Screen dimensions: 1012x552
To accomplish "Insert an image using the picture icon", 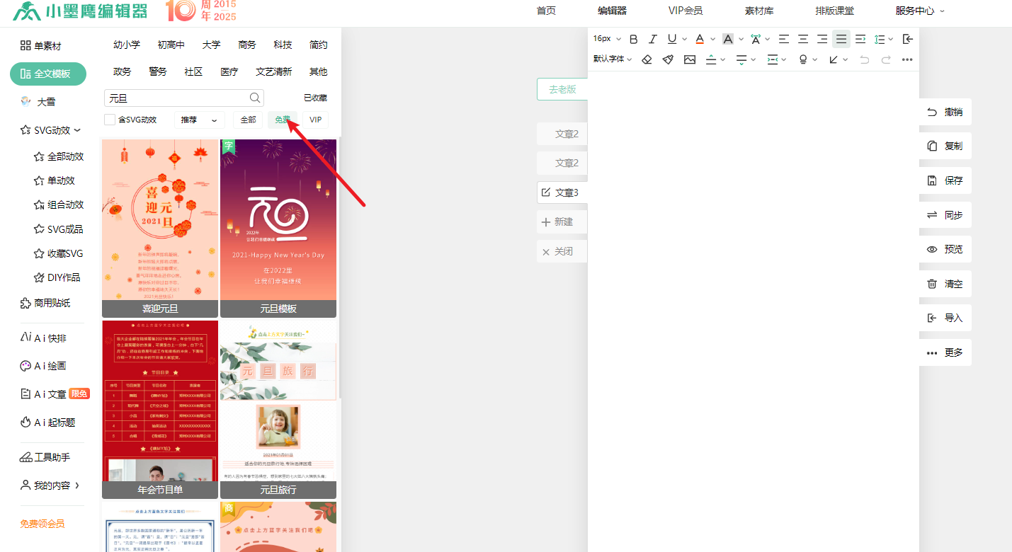I will pos(690,59).
